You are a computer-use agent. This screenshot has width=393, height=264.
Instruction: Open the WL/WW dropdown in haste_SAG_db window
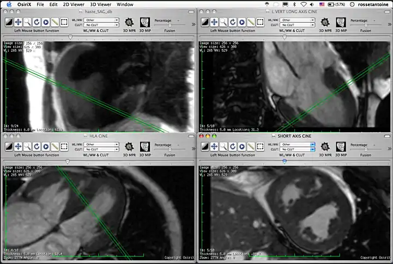pyautogui.click(x=101, y=20)
